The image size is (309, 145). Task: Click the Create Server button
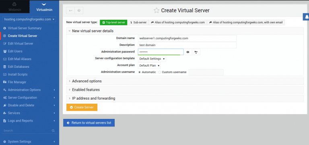[x=82, y=107]
